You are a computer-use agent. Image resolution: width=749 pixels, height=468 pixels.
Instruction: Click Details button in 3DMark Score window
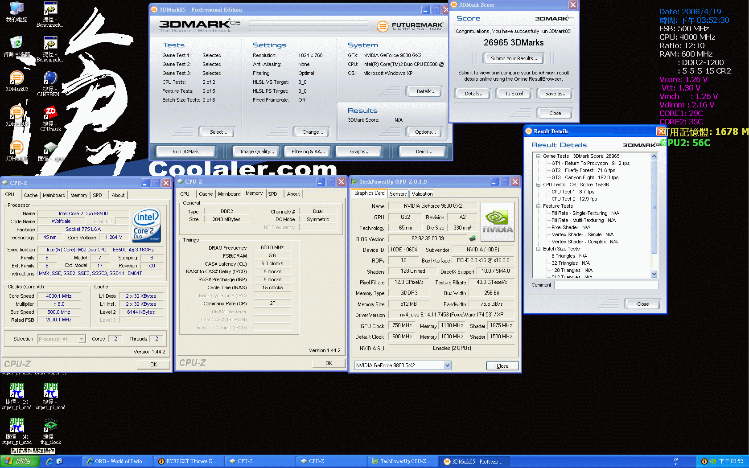[x=474, y=94]
